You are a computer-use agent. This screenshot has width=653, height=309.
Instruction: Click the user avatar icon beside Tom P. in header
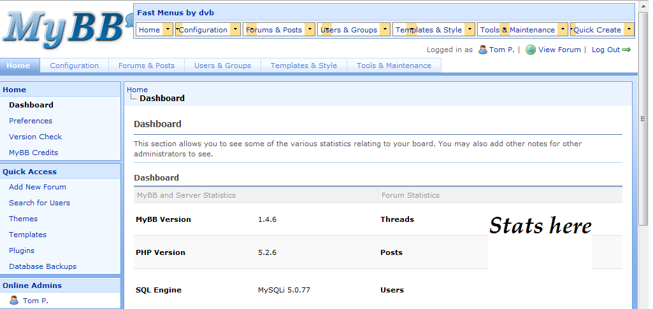(x=483, y=50)
